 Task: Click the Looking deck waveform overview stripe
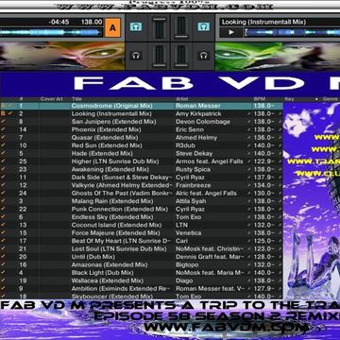(x=292, y=32)
